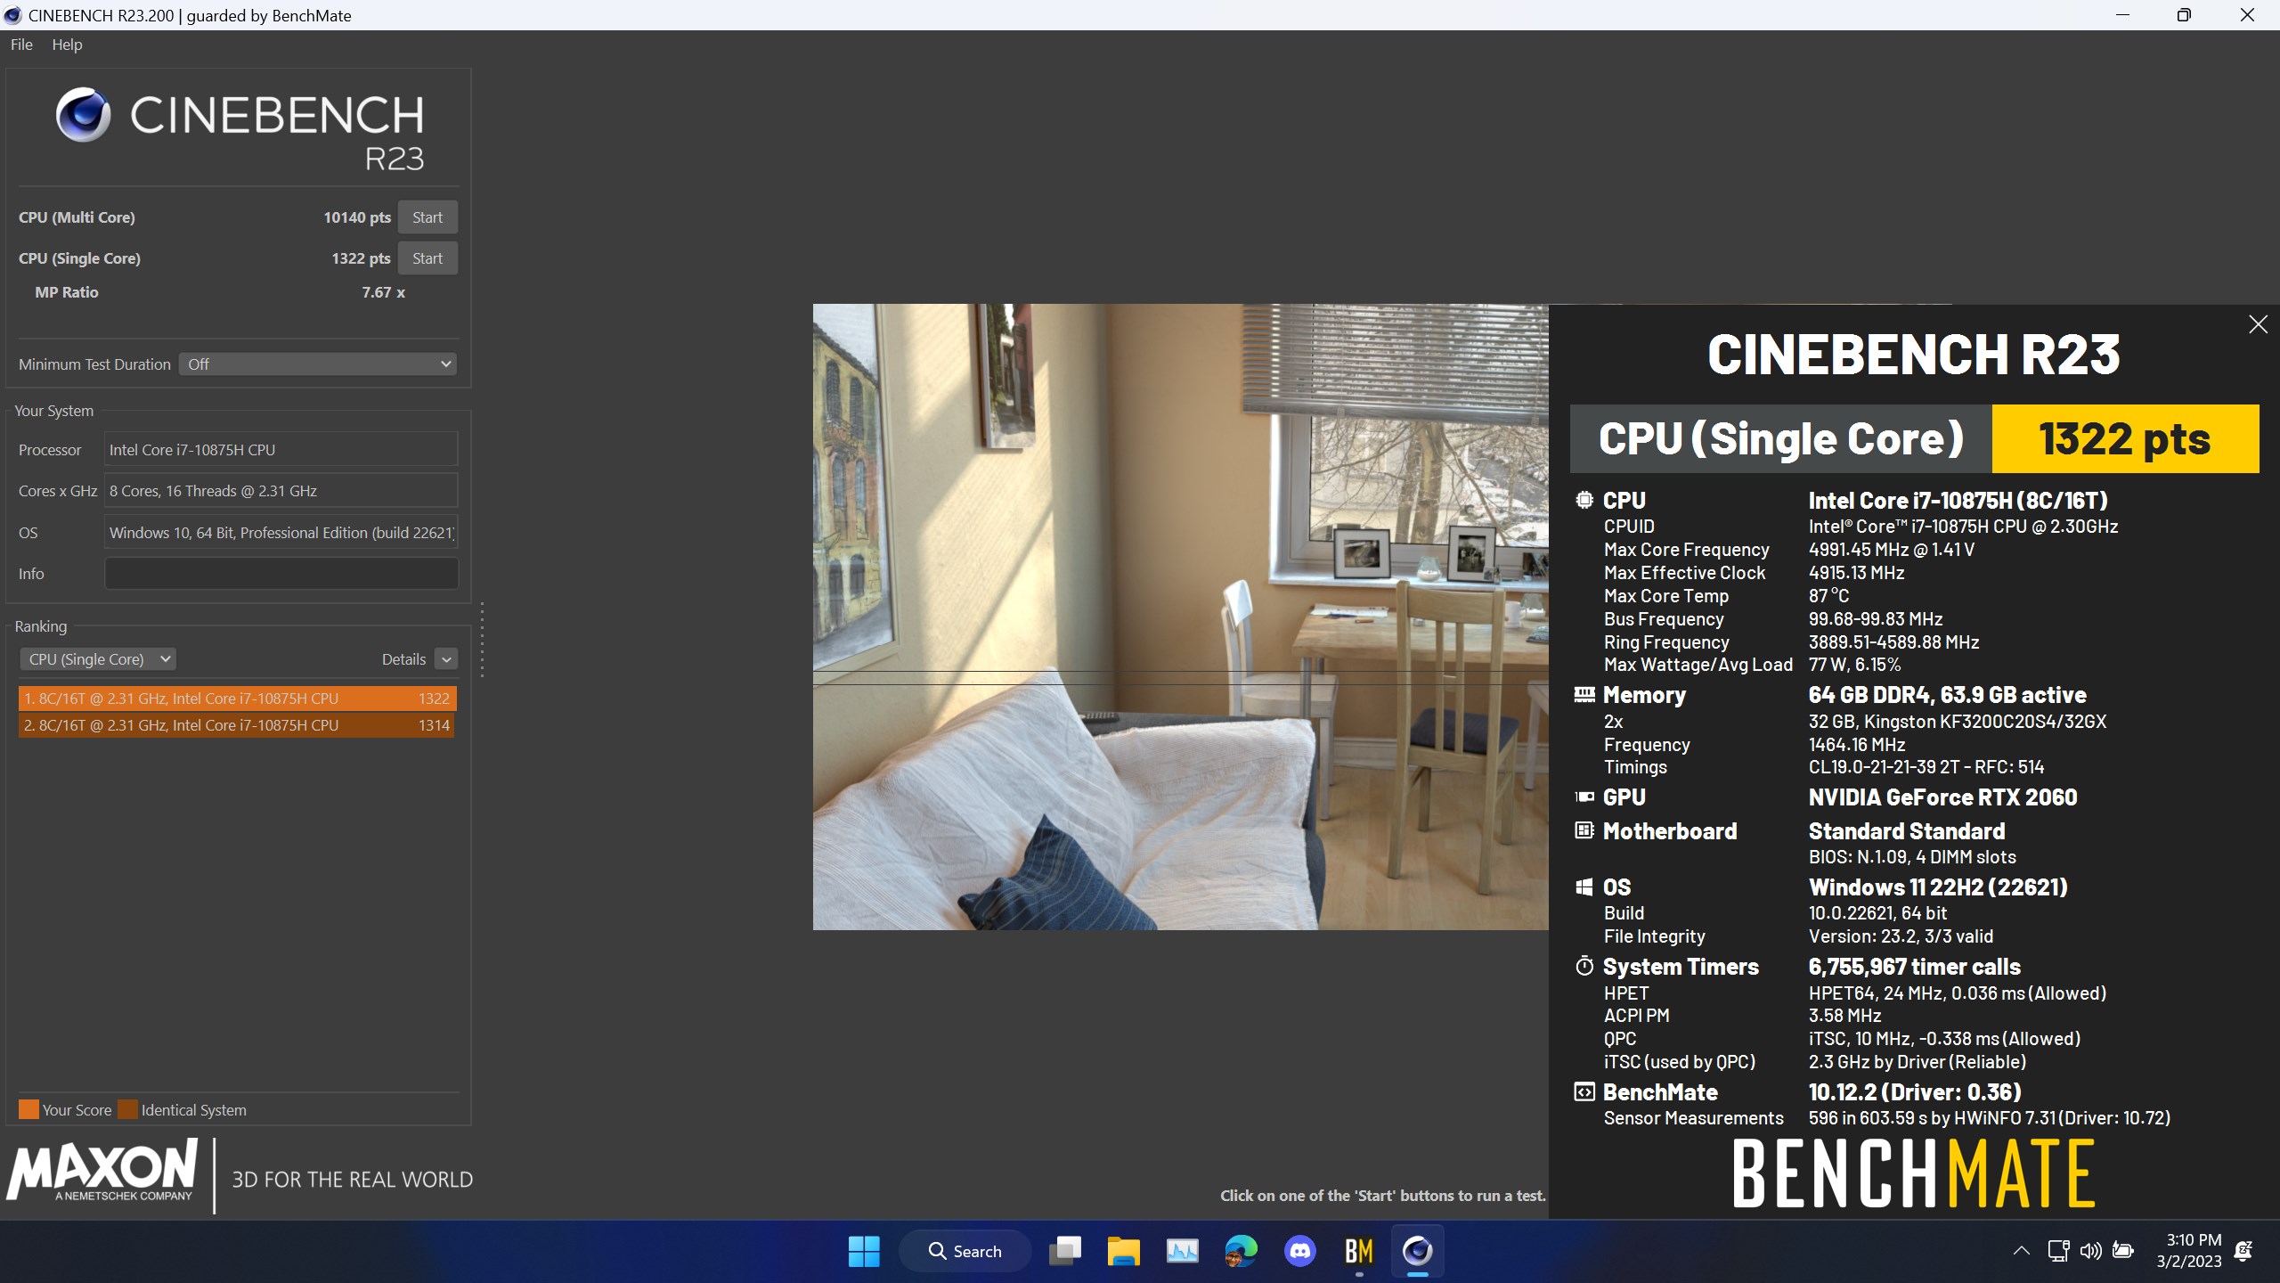This screenshot has height=1283, width=2280.
Task: Open taskbar Search box
Action: tap(965, 1251)
